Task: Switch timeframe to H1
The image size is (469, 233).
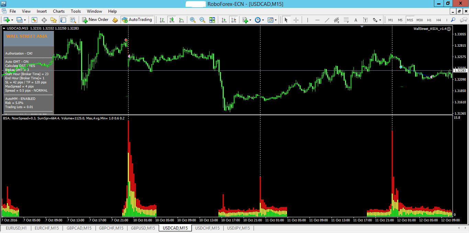Action: pyautogui.click(x=429, y=20)
